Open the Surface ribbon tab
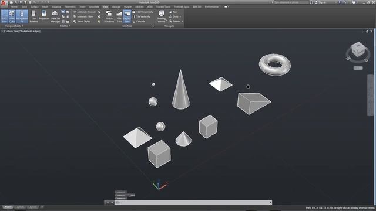The image size is (376, 211). (x=35, y=6)
